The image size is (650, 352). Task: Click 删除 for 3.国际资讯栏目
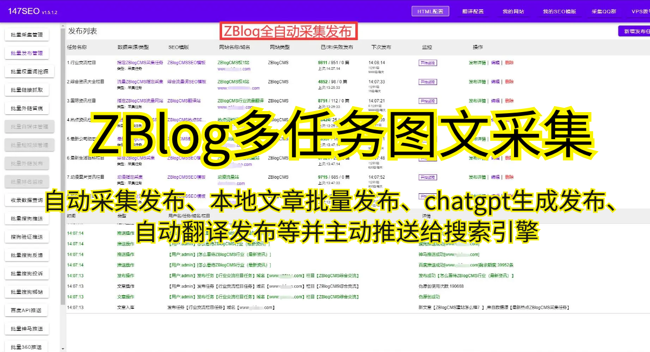(509, 101)
